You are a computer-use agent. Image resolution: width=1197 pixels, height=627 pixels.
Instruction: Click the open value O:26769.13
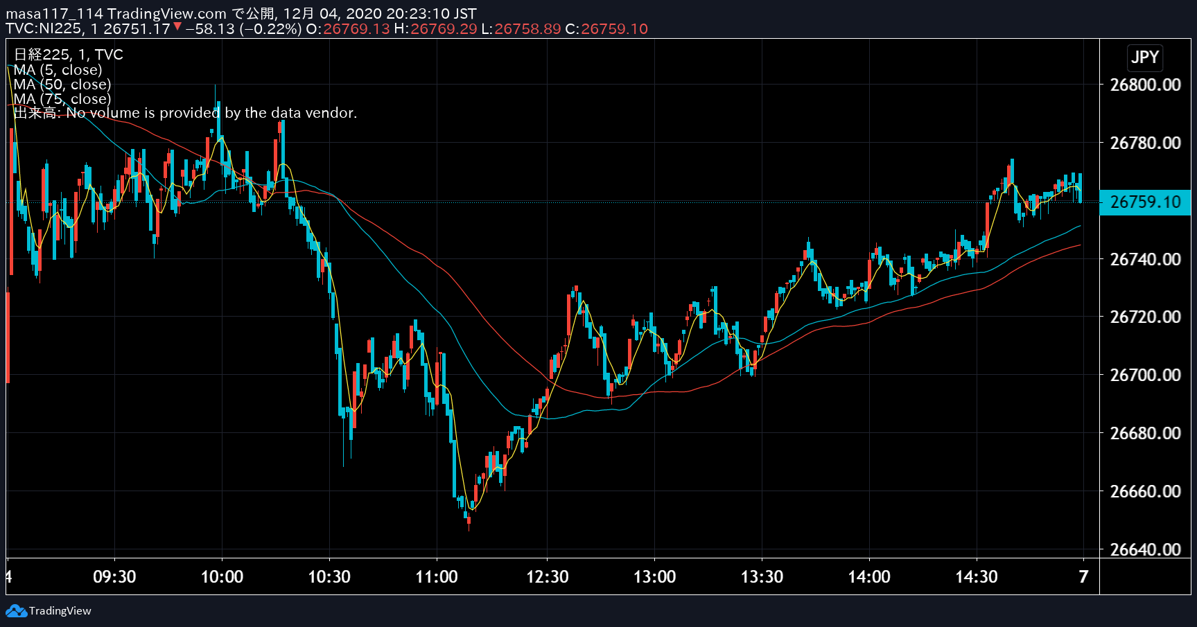(x=348, y=29)
